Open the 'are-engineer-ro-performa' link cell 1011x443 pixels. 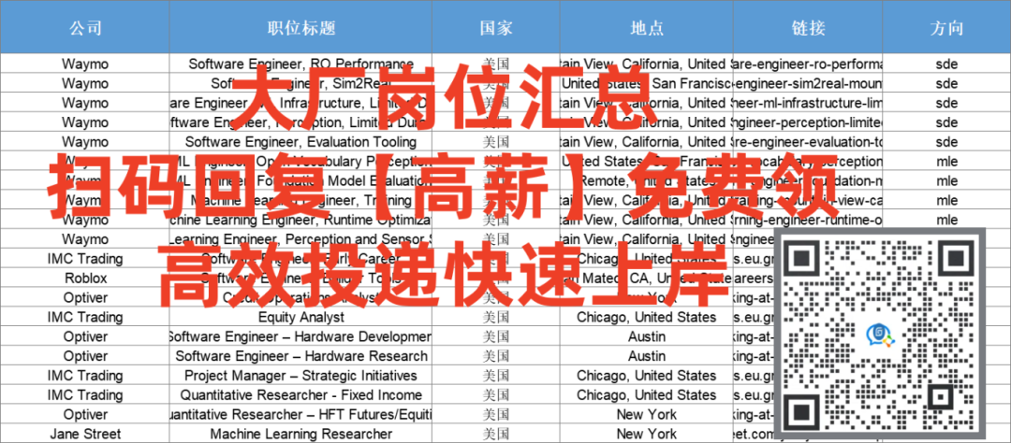pyautogui.click(x=808, y=64)
